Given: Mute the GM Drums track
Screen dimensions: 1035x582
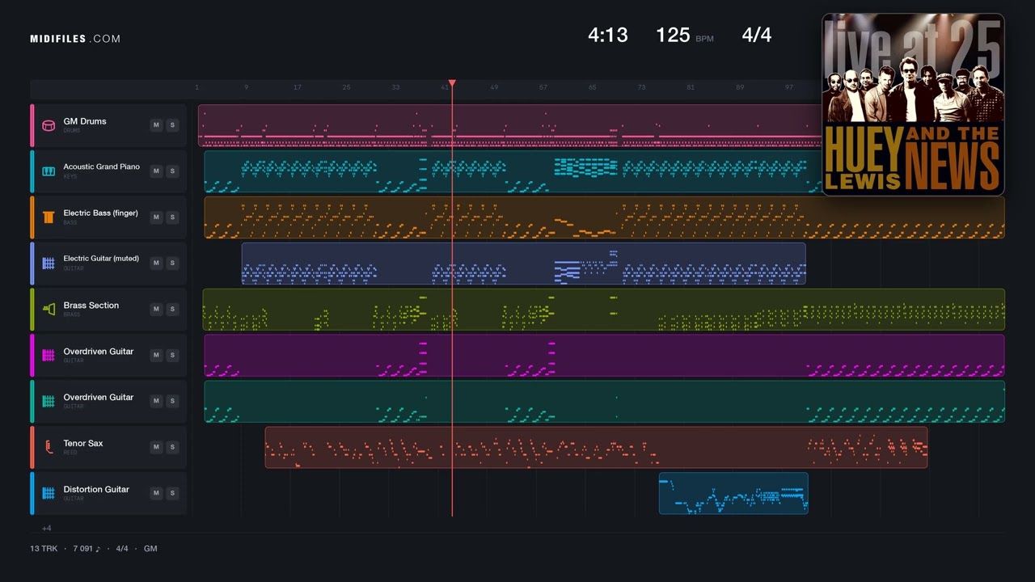Looking at the screenshot, I should (156, 125).
